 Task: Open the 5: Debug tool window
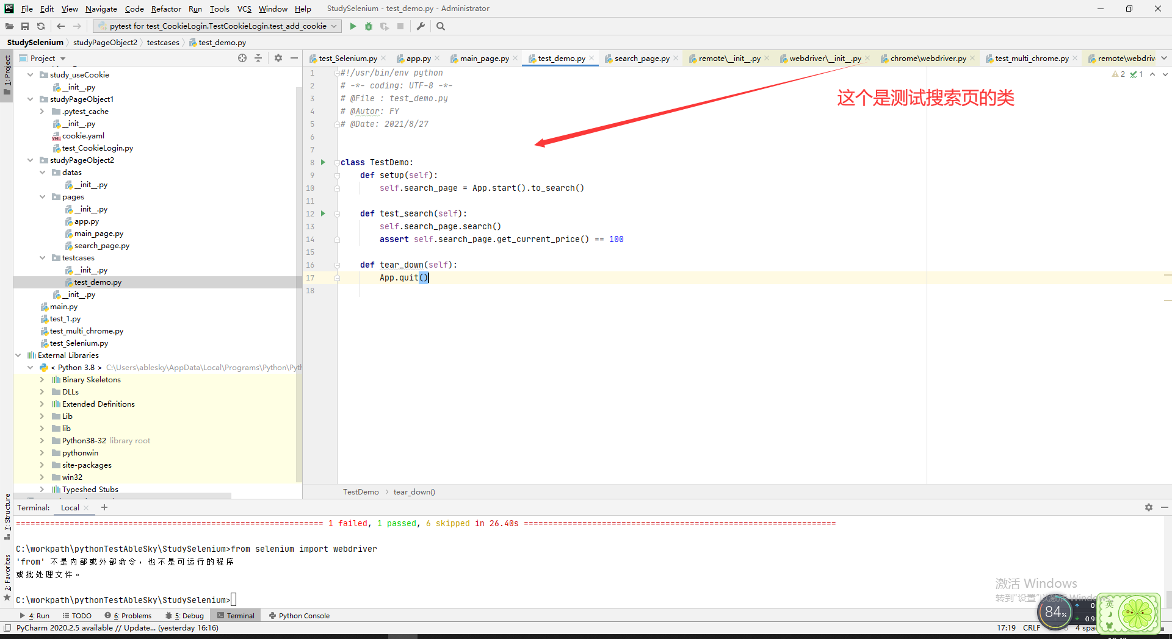pyautogui.click(x=185, y=616)
